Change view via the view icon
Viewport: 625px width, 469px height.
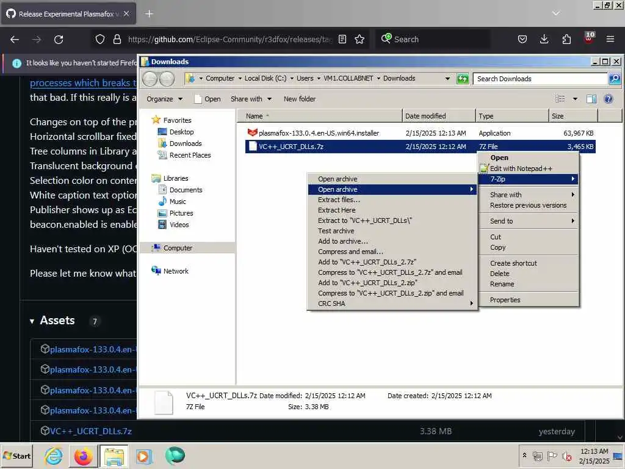[x=560, y=99]
